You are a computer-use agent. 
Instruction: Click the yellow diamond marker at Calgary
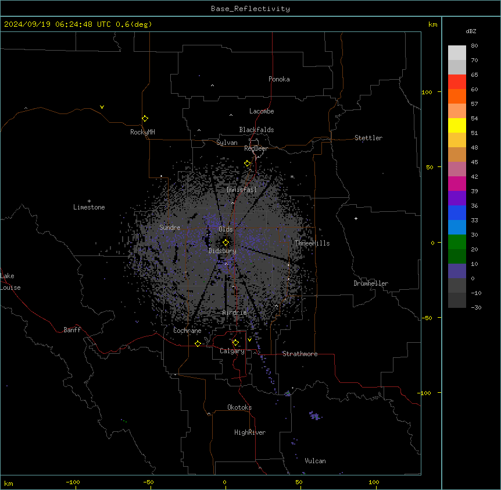(x=235, y=343)
